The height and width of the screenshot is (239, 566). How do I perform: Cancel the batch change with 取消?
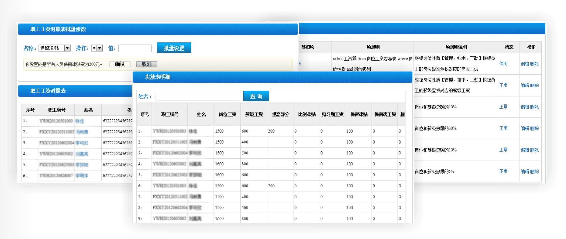tap(146, 64)
